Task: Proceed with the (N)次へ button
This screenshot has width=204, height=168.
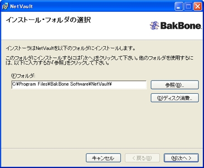Action: click(181, 158)
